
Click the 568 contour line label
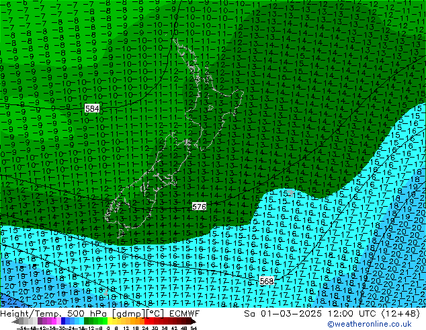(x=266, y=281)
